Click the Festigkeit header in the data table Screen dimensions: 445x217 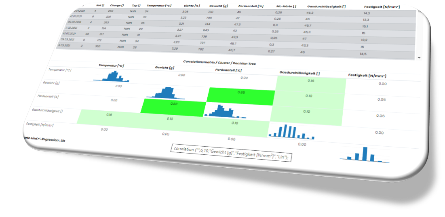382,7
